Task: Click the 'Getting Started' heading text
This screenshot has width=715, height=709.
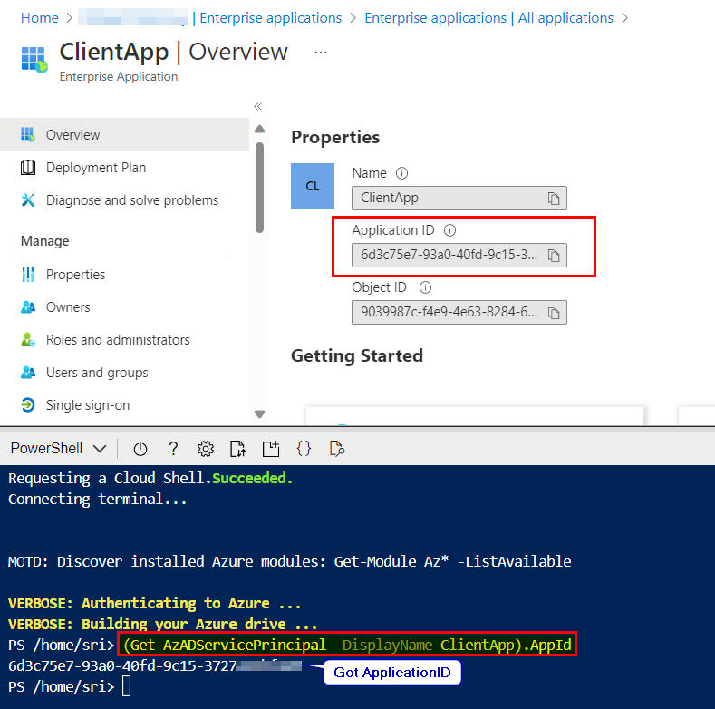Action: click(x=357, y=356)
